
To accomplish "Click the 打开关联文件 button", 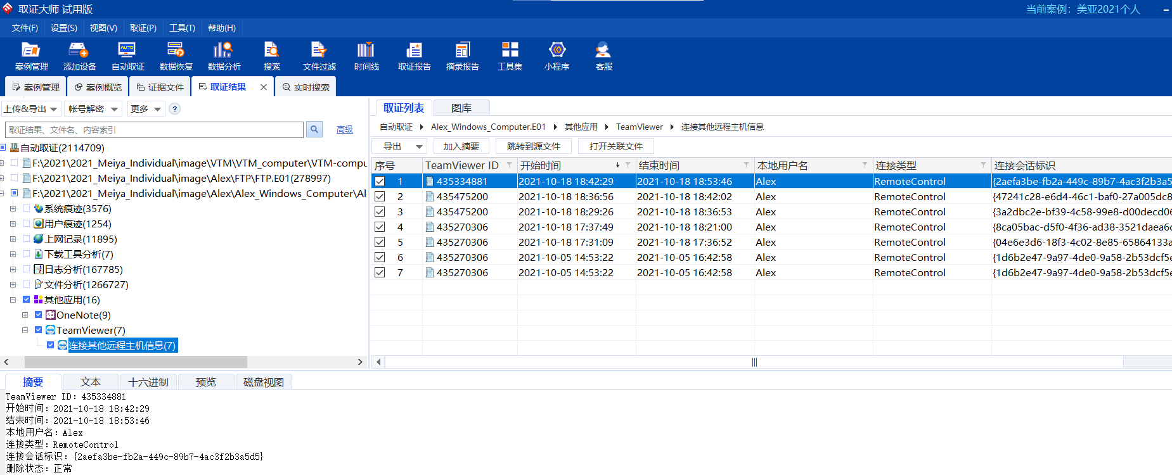I will 615,146.
